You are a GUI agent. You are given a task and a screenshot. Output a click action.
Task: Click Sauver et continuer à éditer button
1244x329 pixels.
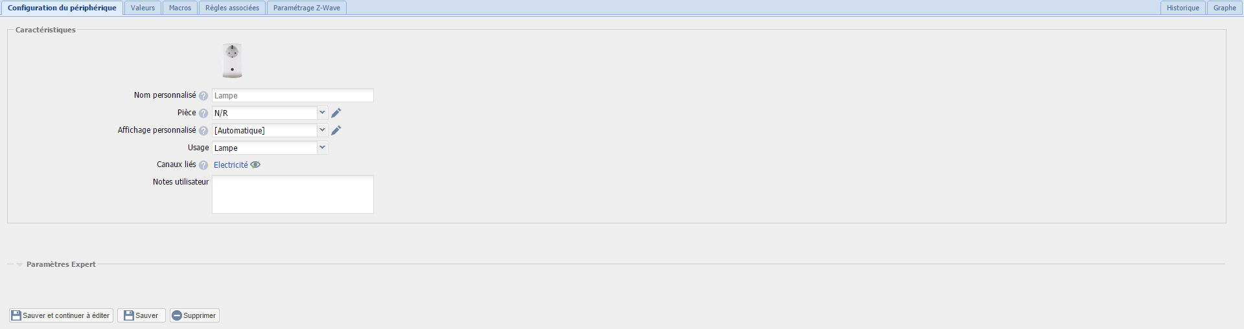[x=61, y=315]
